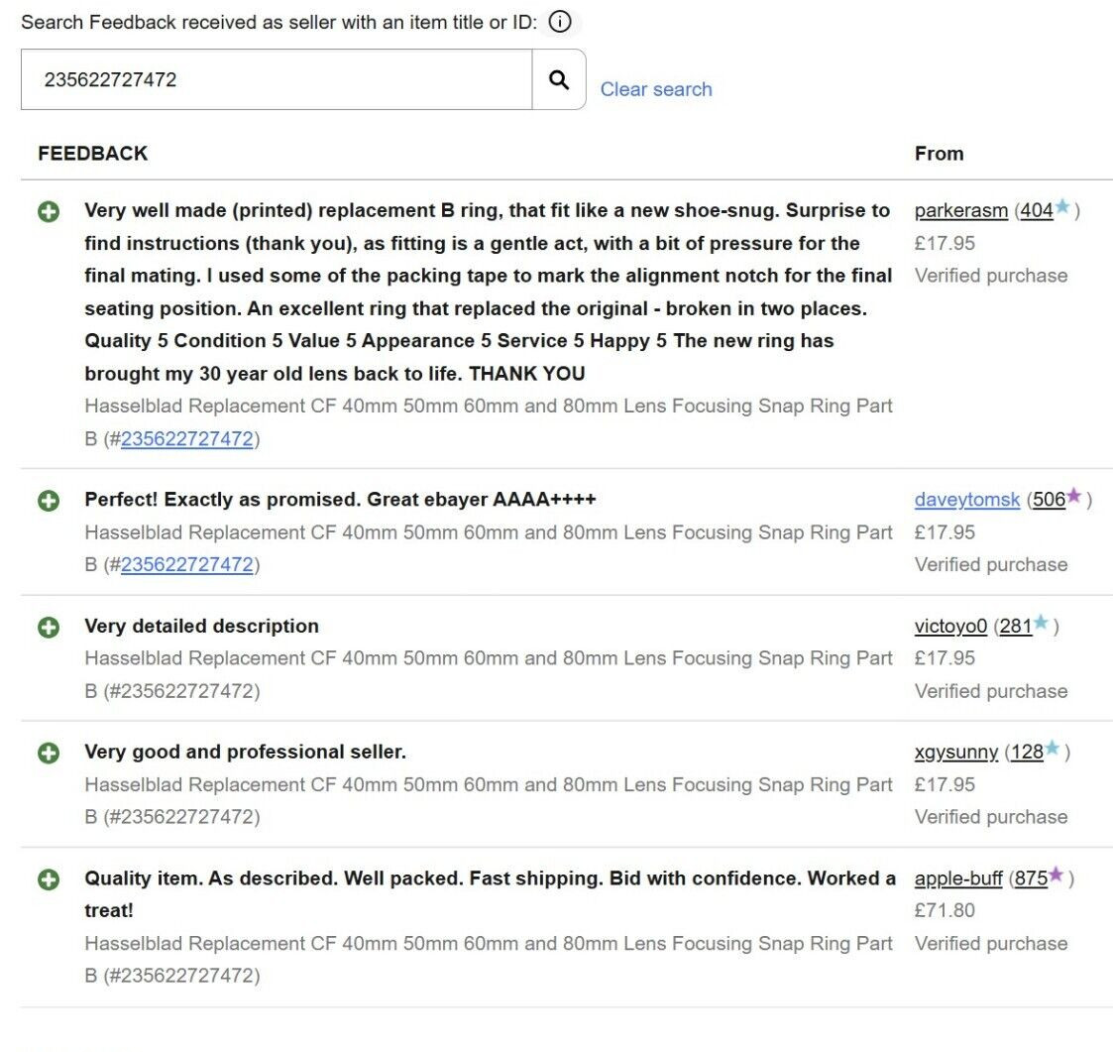1113x1052 pixels.
Task: Click the search magnifier button
Action: [x=559, y=79]
